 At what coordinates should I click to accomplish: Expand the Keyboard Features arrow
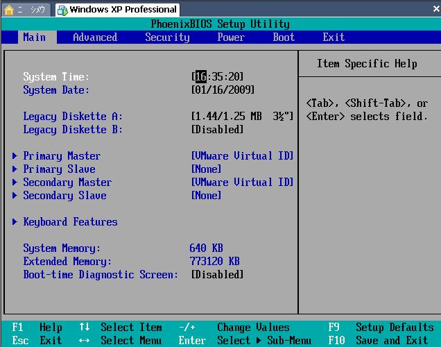(x=15, y=222)
